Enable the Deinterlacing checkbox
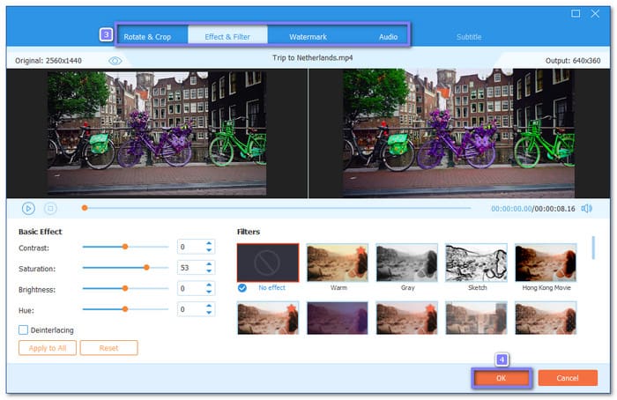Viewport: 617px width, 400px height. pos(24,330)
